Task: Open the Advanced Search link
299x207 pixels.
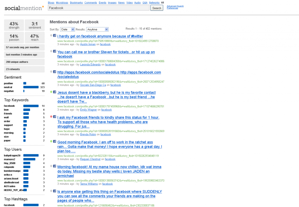Action: point(175,6)
